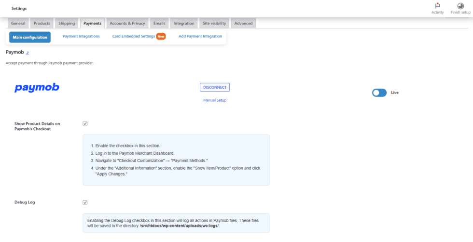Click the Paymob section heading

click(15, 52)
